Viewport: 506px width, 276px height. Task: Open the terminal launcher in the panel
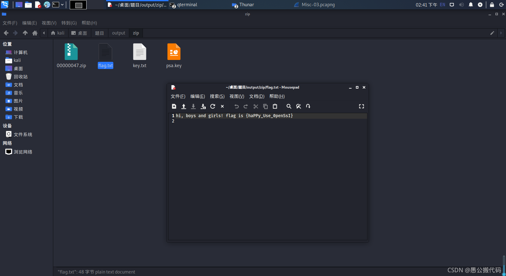coord(56,5)
